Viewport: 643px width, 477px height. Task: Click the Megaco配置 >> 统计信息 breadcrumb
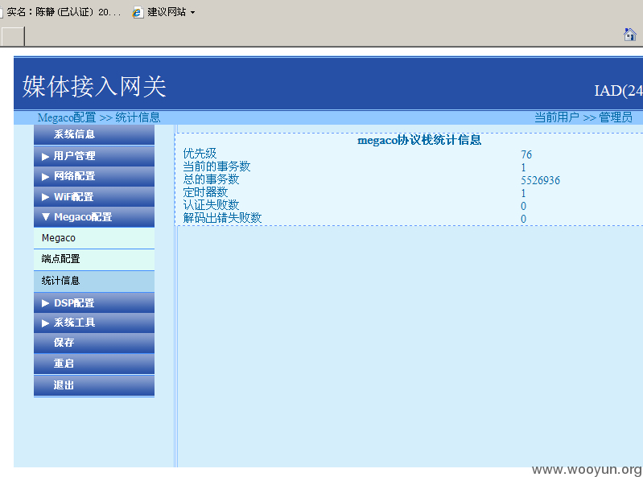[x=99, y=117]
